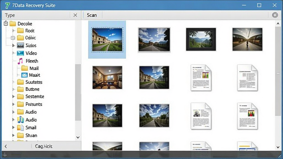
Task: Click the thumbnail pane scroll up arrow
Action: tap(278, 23)
